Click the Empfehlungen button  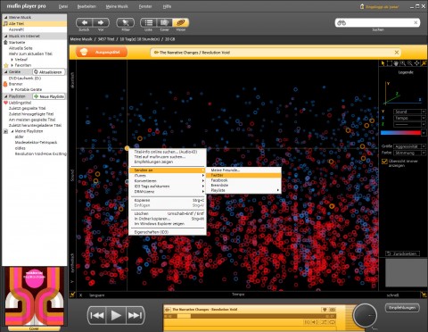402,308
